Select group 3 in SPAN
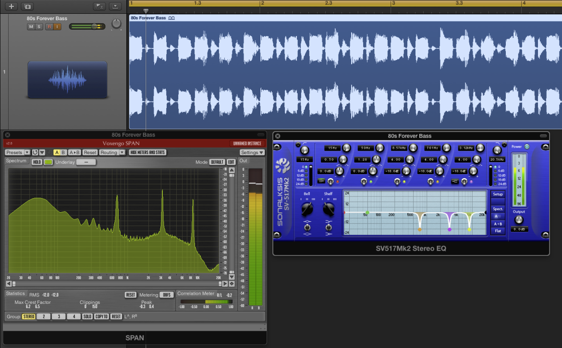Screen dimensions: 562x348 59,316
